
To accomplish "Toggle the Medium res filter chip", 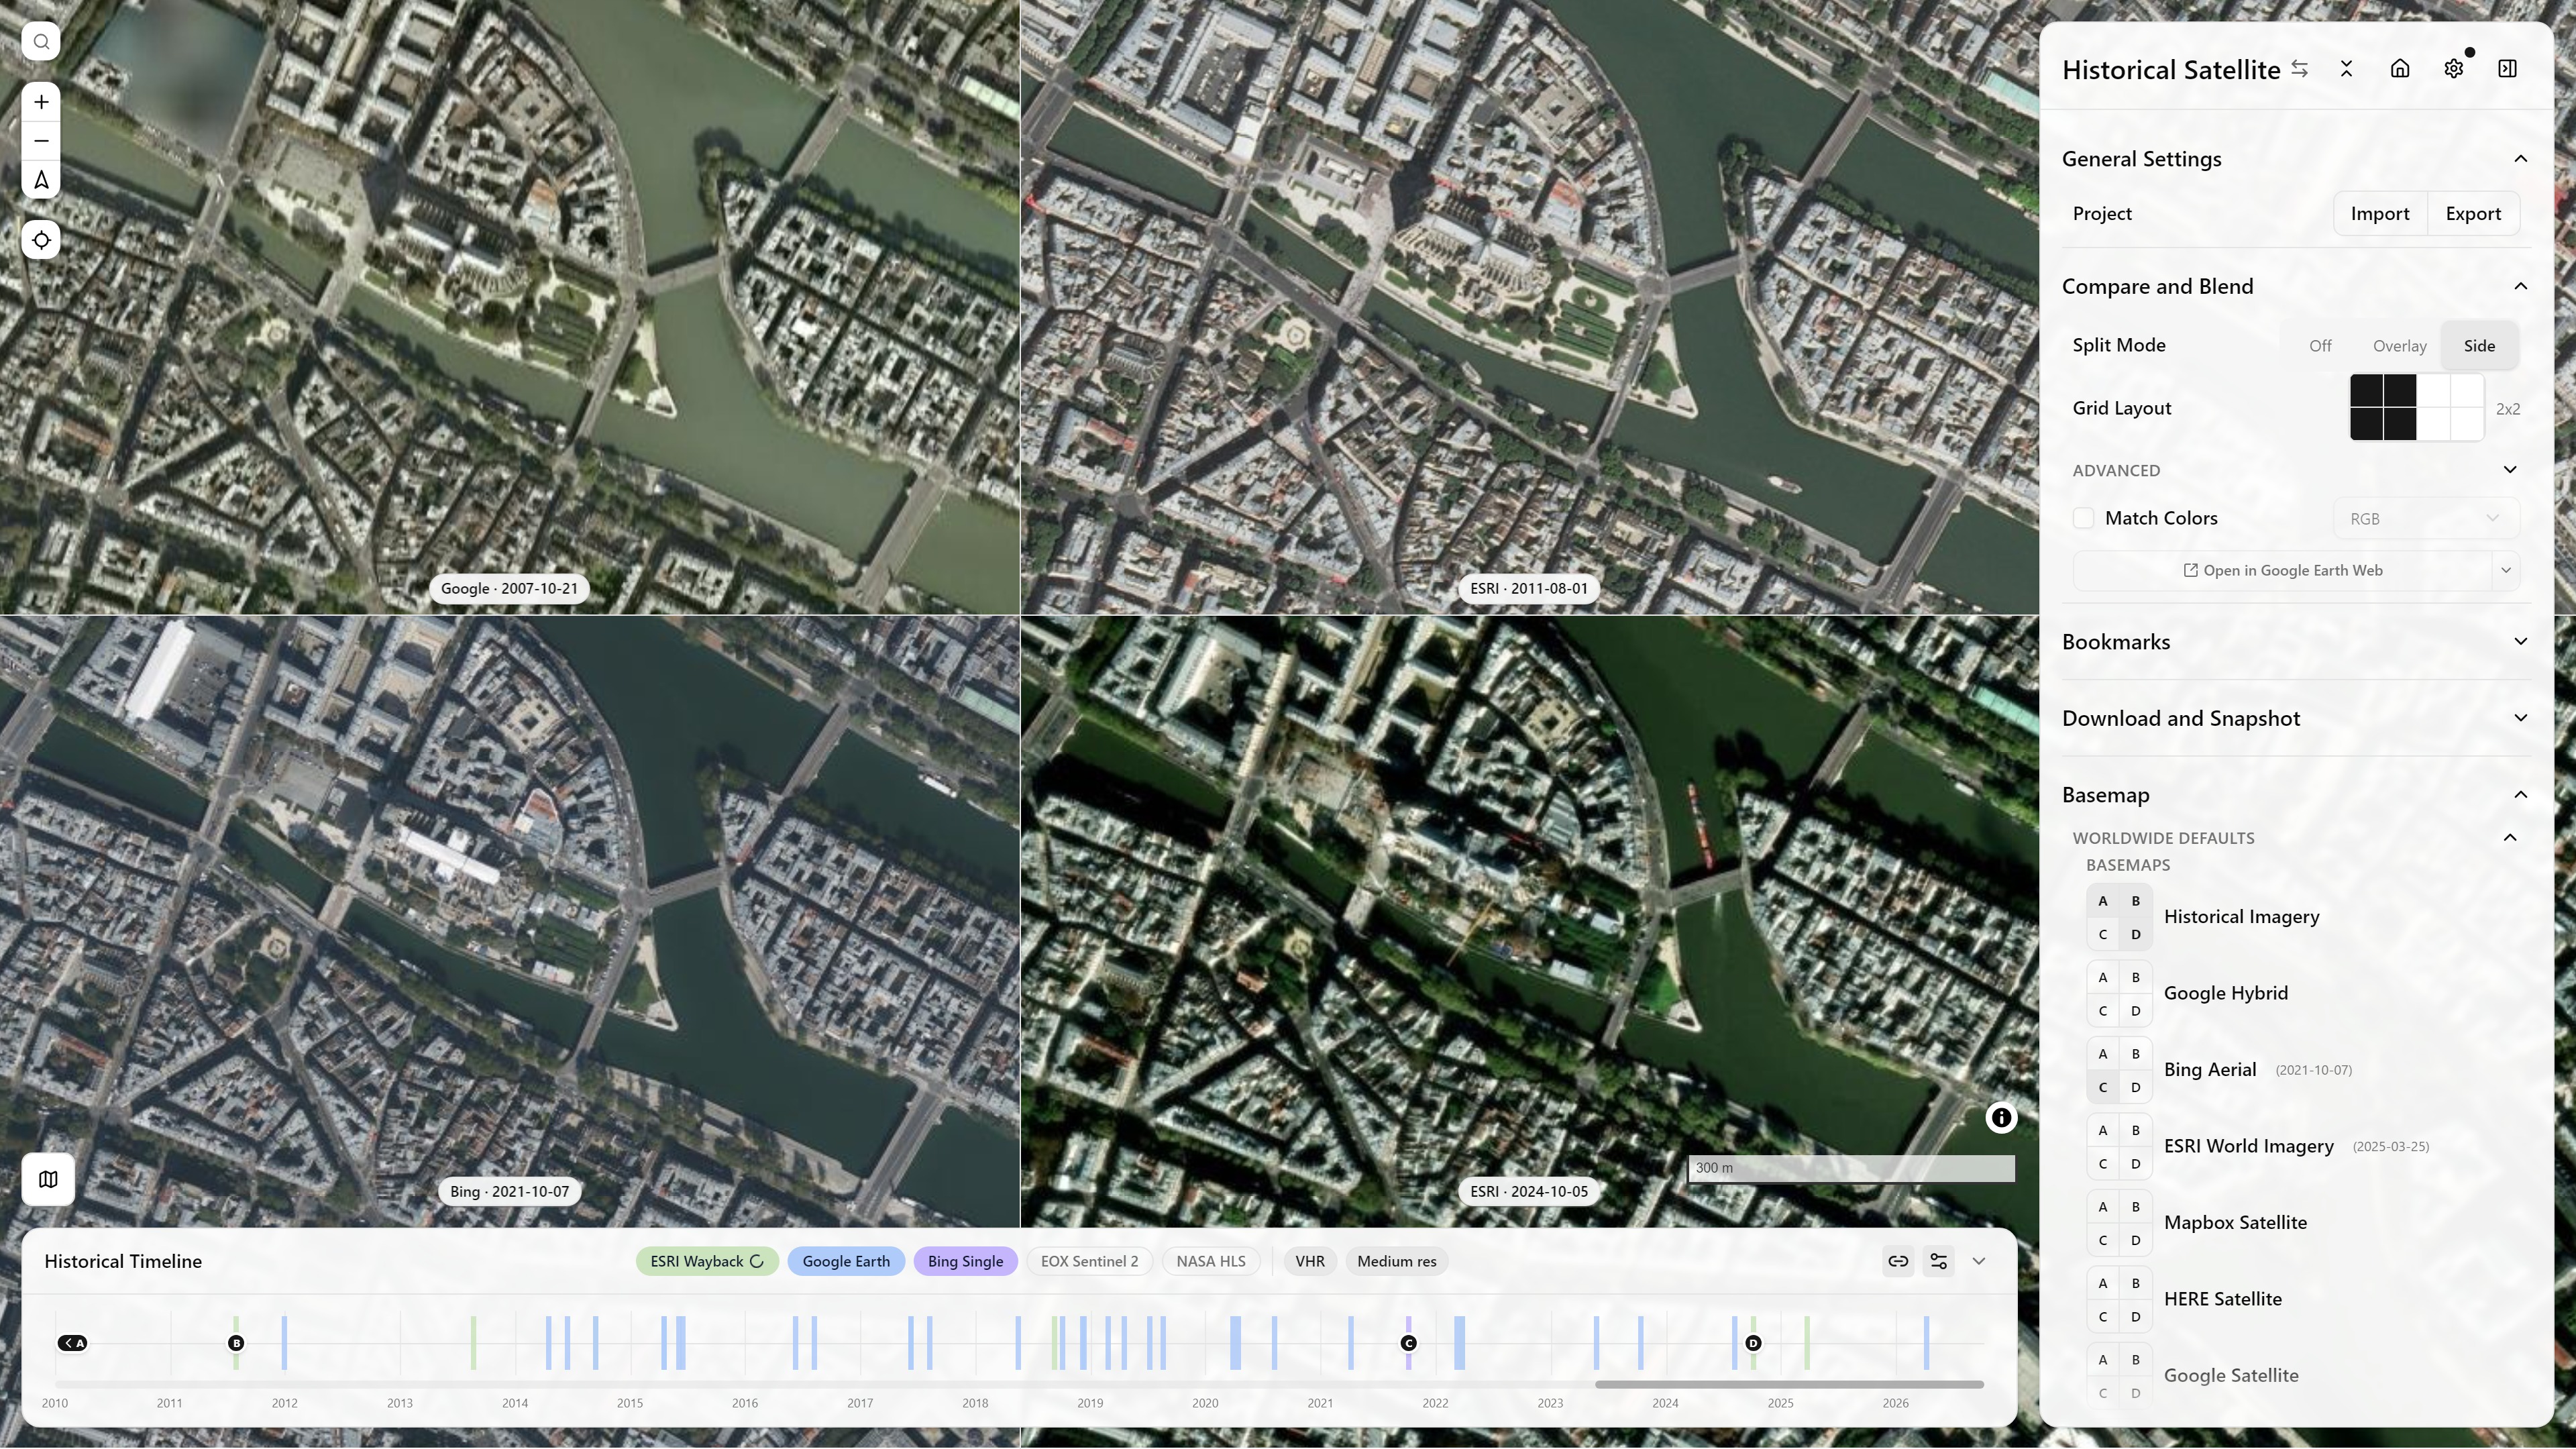I will coord(1396,1261).
